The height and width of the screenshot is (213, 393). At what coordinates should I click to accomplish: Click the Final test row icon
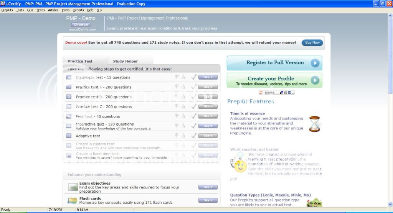(x=69, y=116)
